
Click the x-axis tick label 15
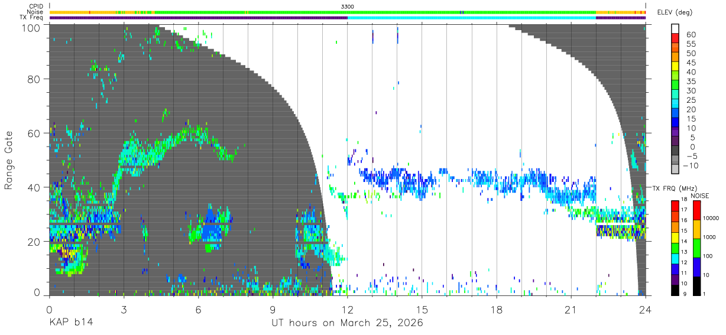[x=422, y=310]
